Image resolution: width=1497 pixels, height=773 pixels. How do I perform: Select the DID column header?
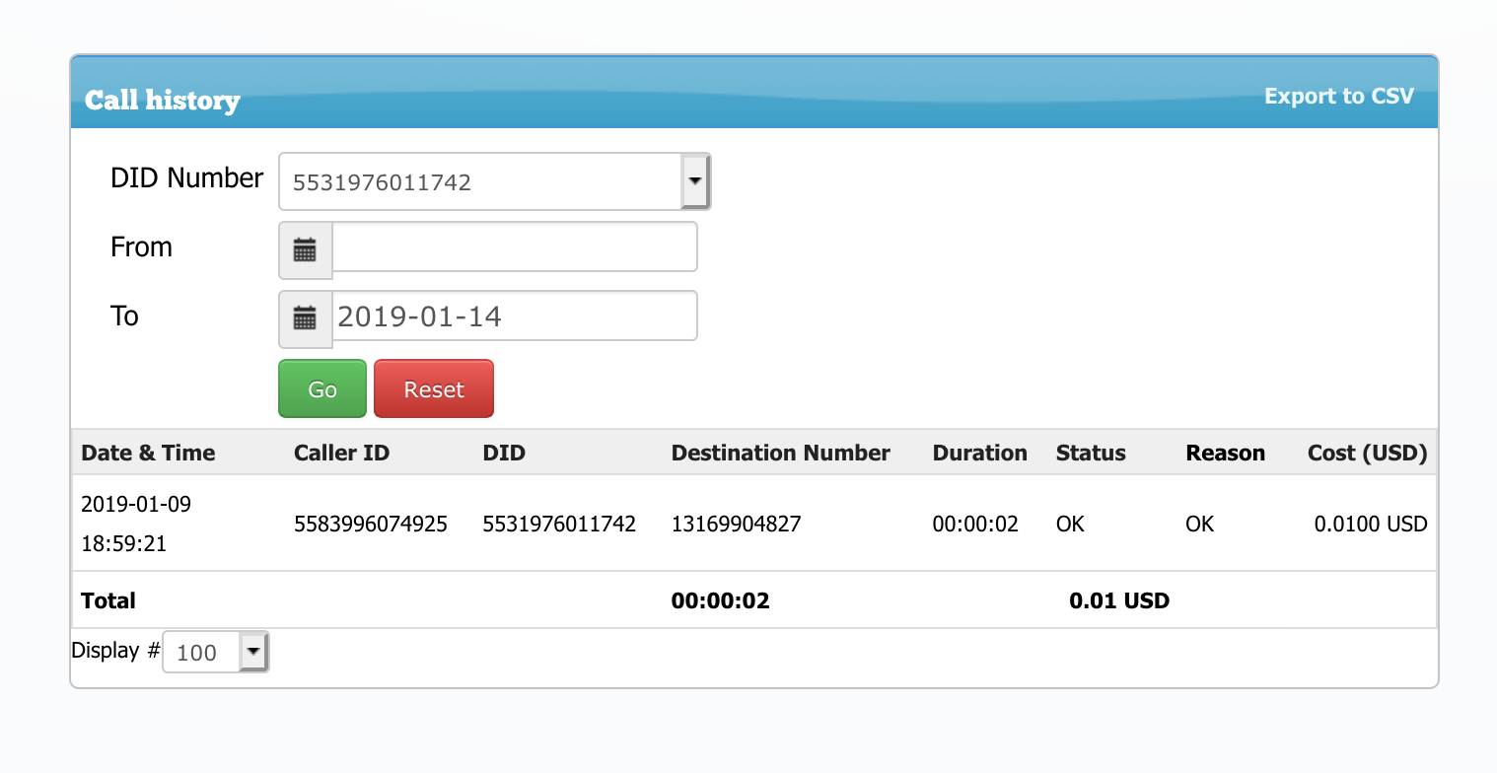[x=504, y=453]
